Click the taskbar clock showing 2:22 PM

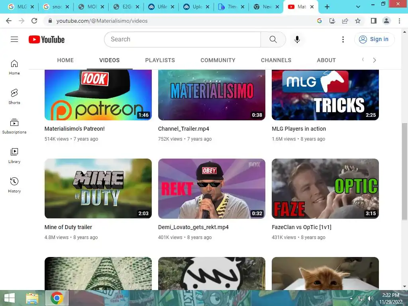[390, 298]
